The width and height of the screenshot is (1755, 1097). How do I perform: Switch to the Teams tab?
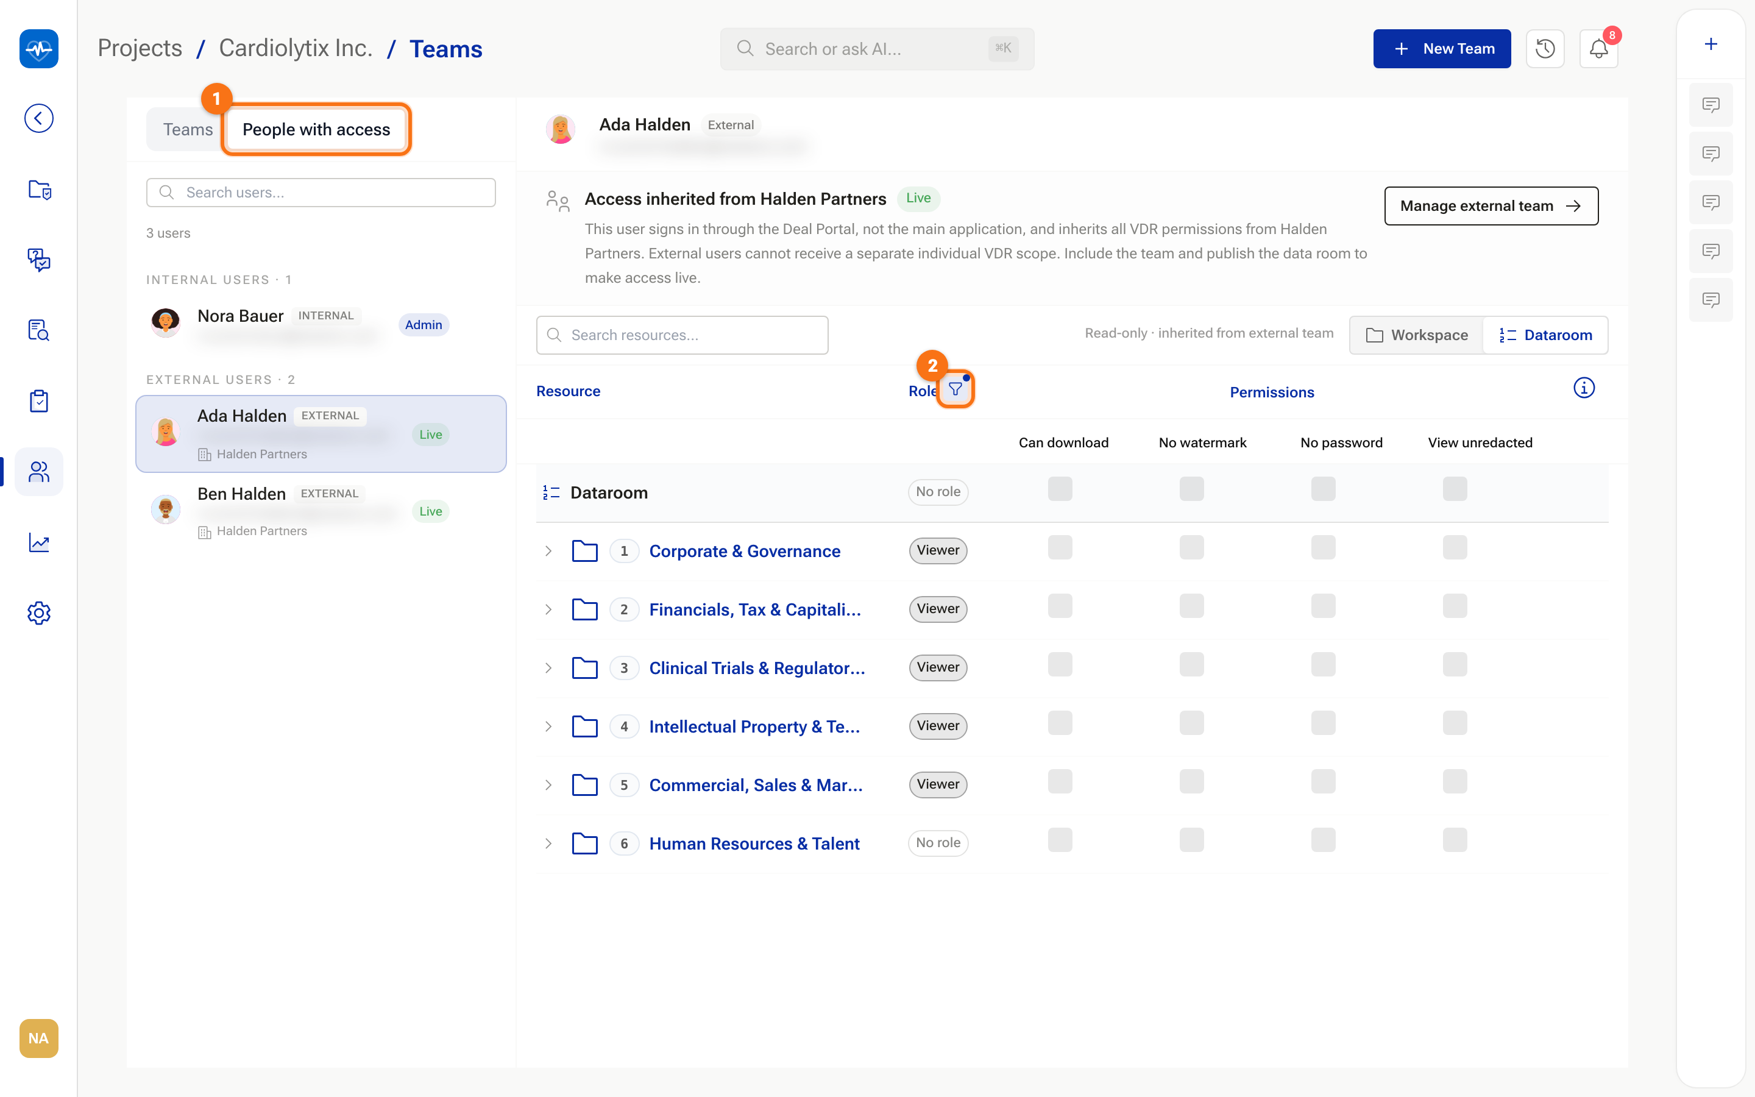(188, 129)
